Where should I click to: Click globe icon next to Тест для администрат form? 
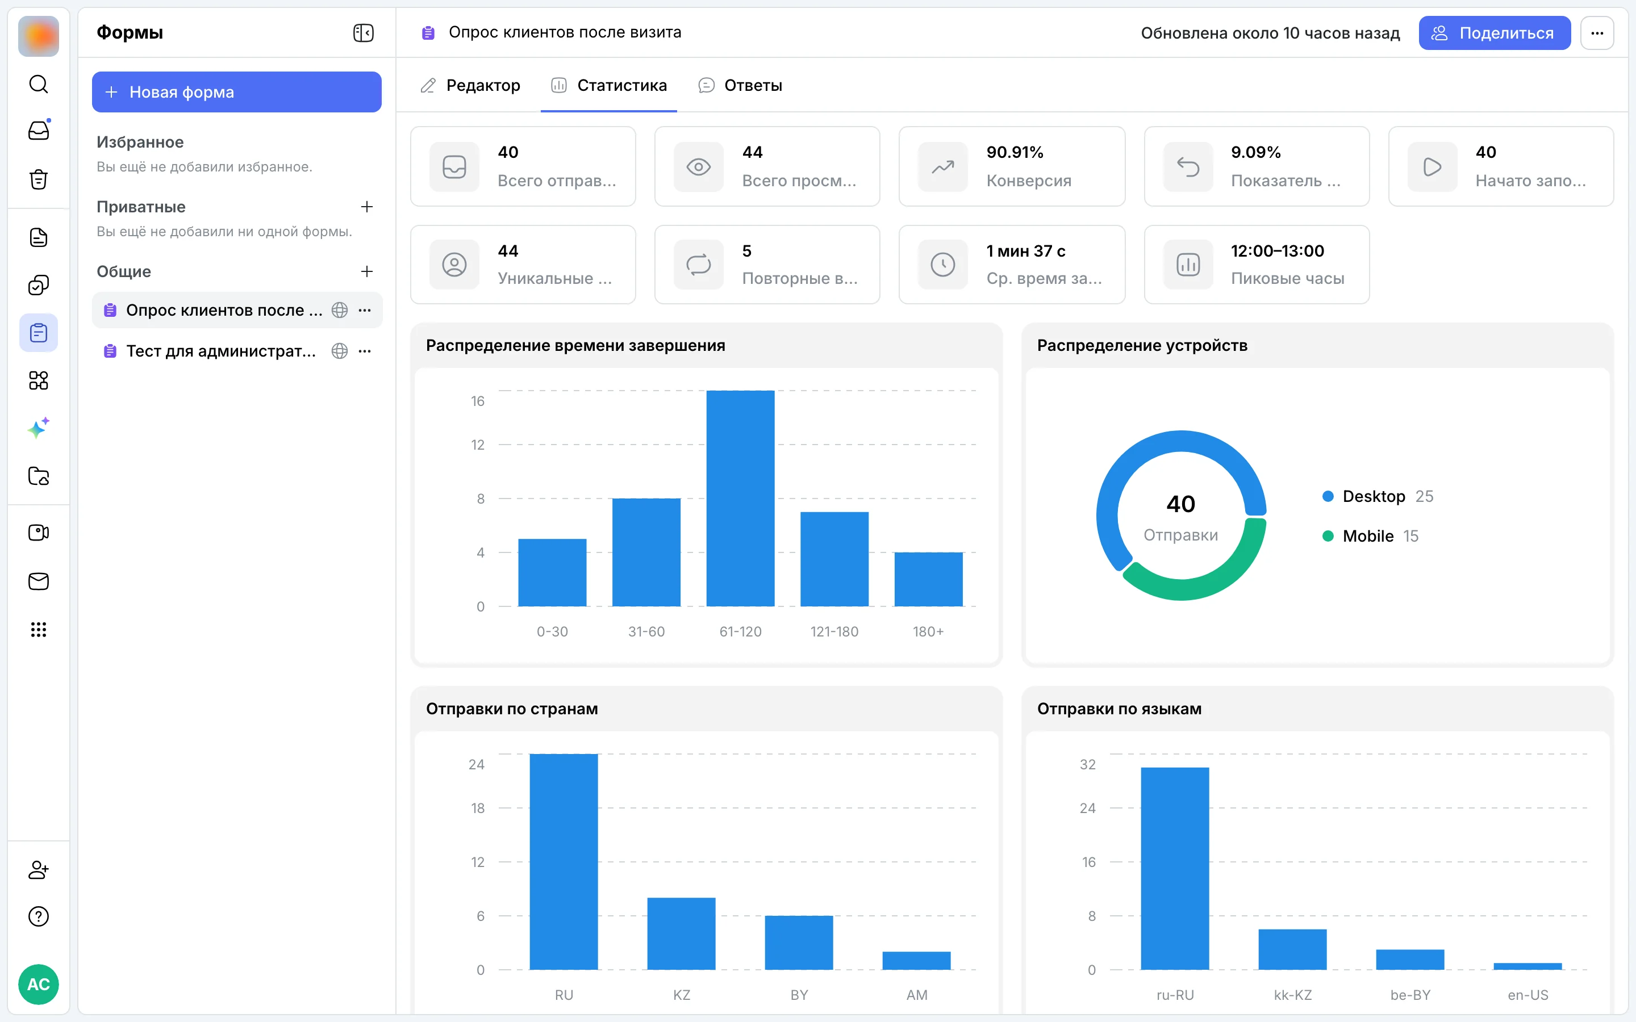(x=339, y=351)
